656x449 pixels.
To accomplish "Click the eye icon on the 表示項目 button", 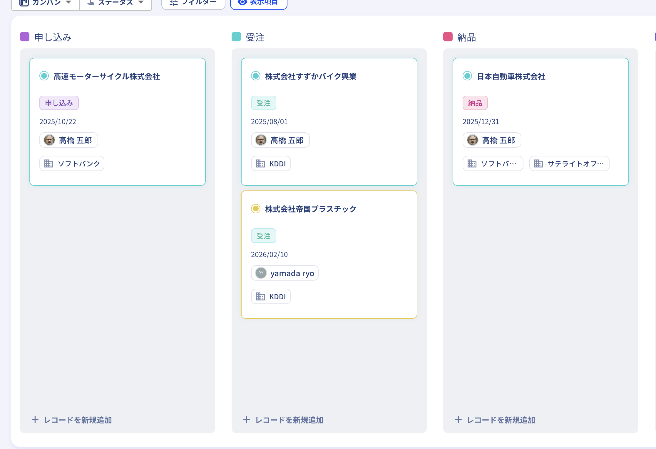I will point(242,2).
